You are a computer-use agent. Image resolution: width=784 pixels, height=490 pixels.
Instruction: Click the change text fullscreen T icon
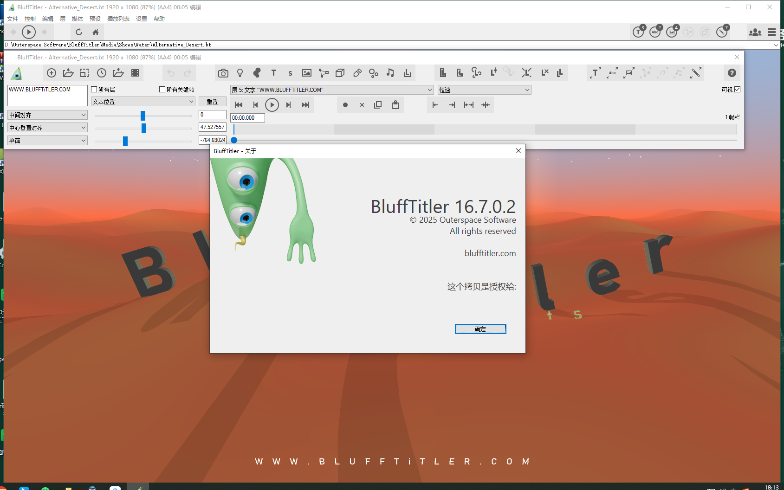click(596, 73)
